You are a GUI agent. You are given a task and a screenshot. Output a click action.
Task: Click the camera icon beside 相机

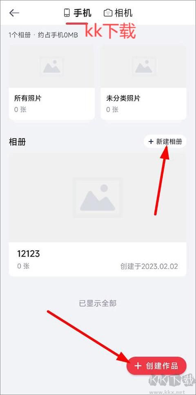[x=108, y=13]
